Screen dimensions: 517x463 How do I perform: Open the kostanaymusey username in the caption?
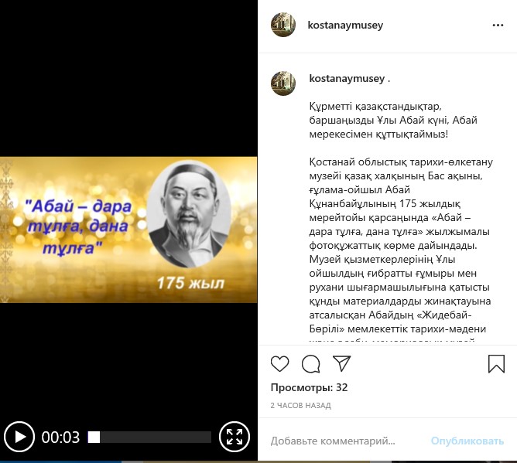pos(347,78)
